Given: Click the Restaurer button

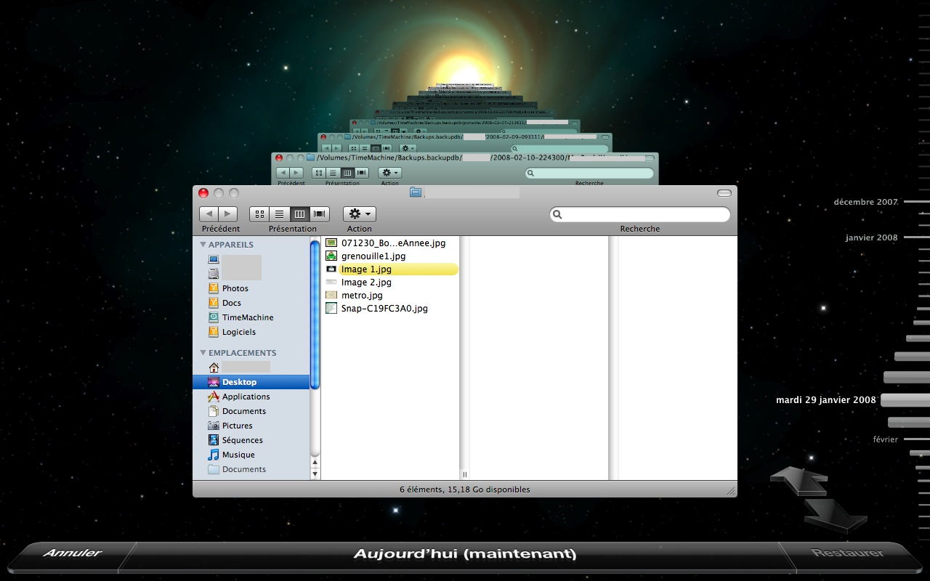Looking at the screenshot, I should (x=847, y=553).
